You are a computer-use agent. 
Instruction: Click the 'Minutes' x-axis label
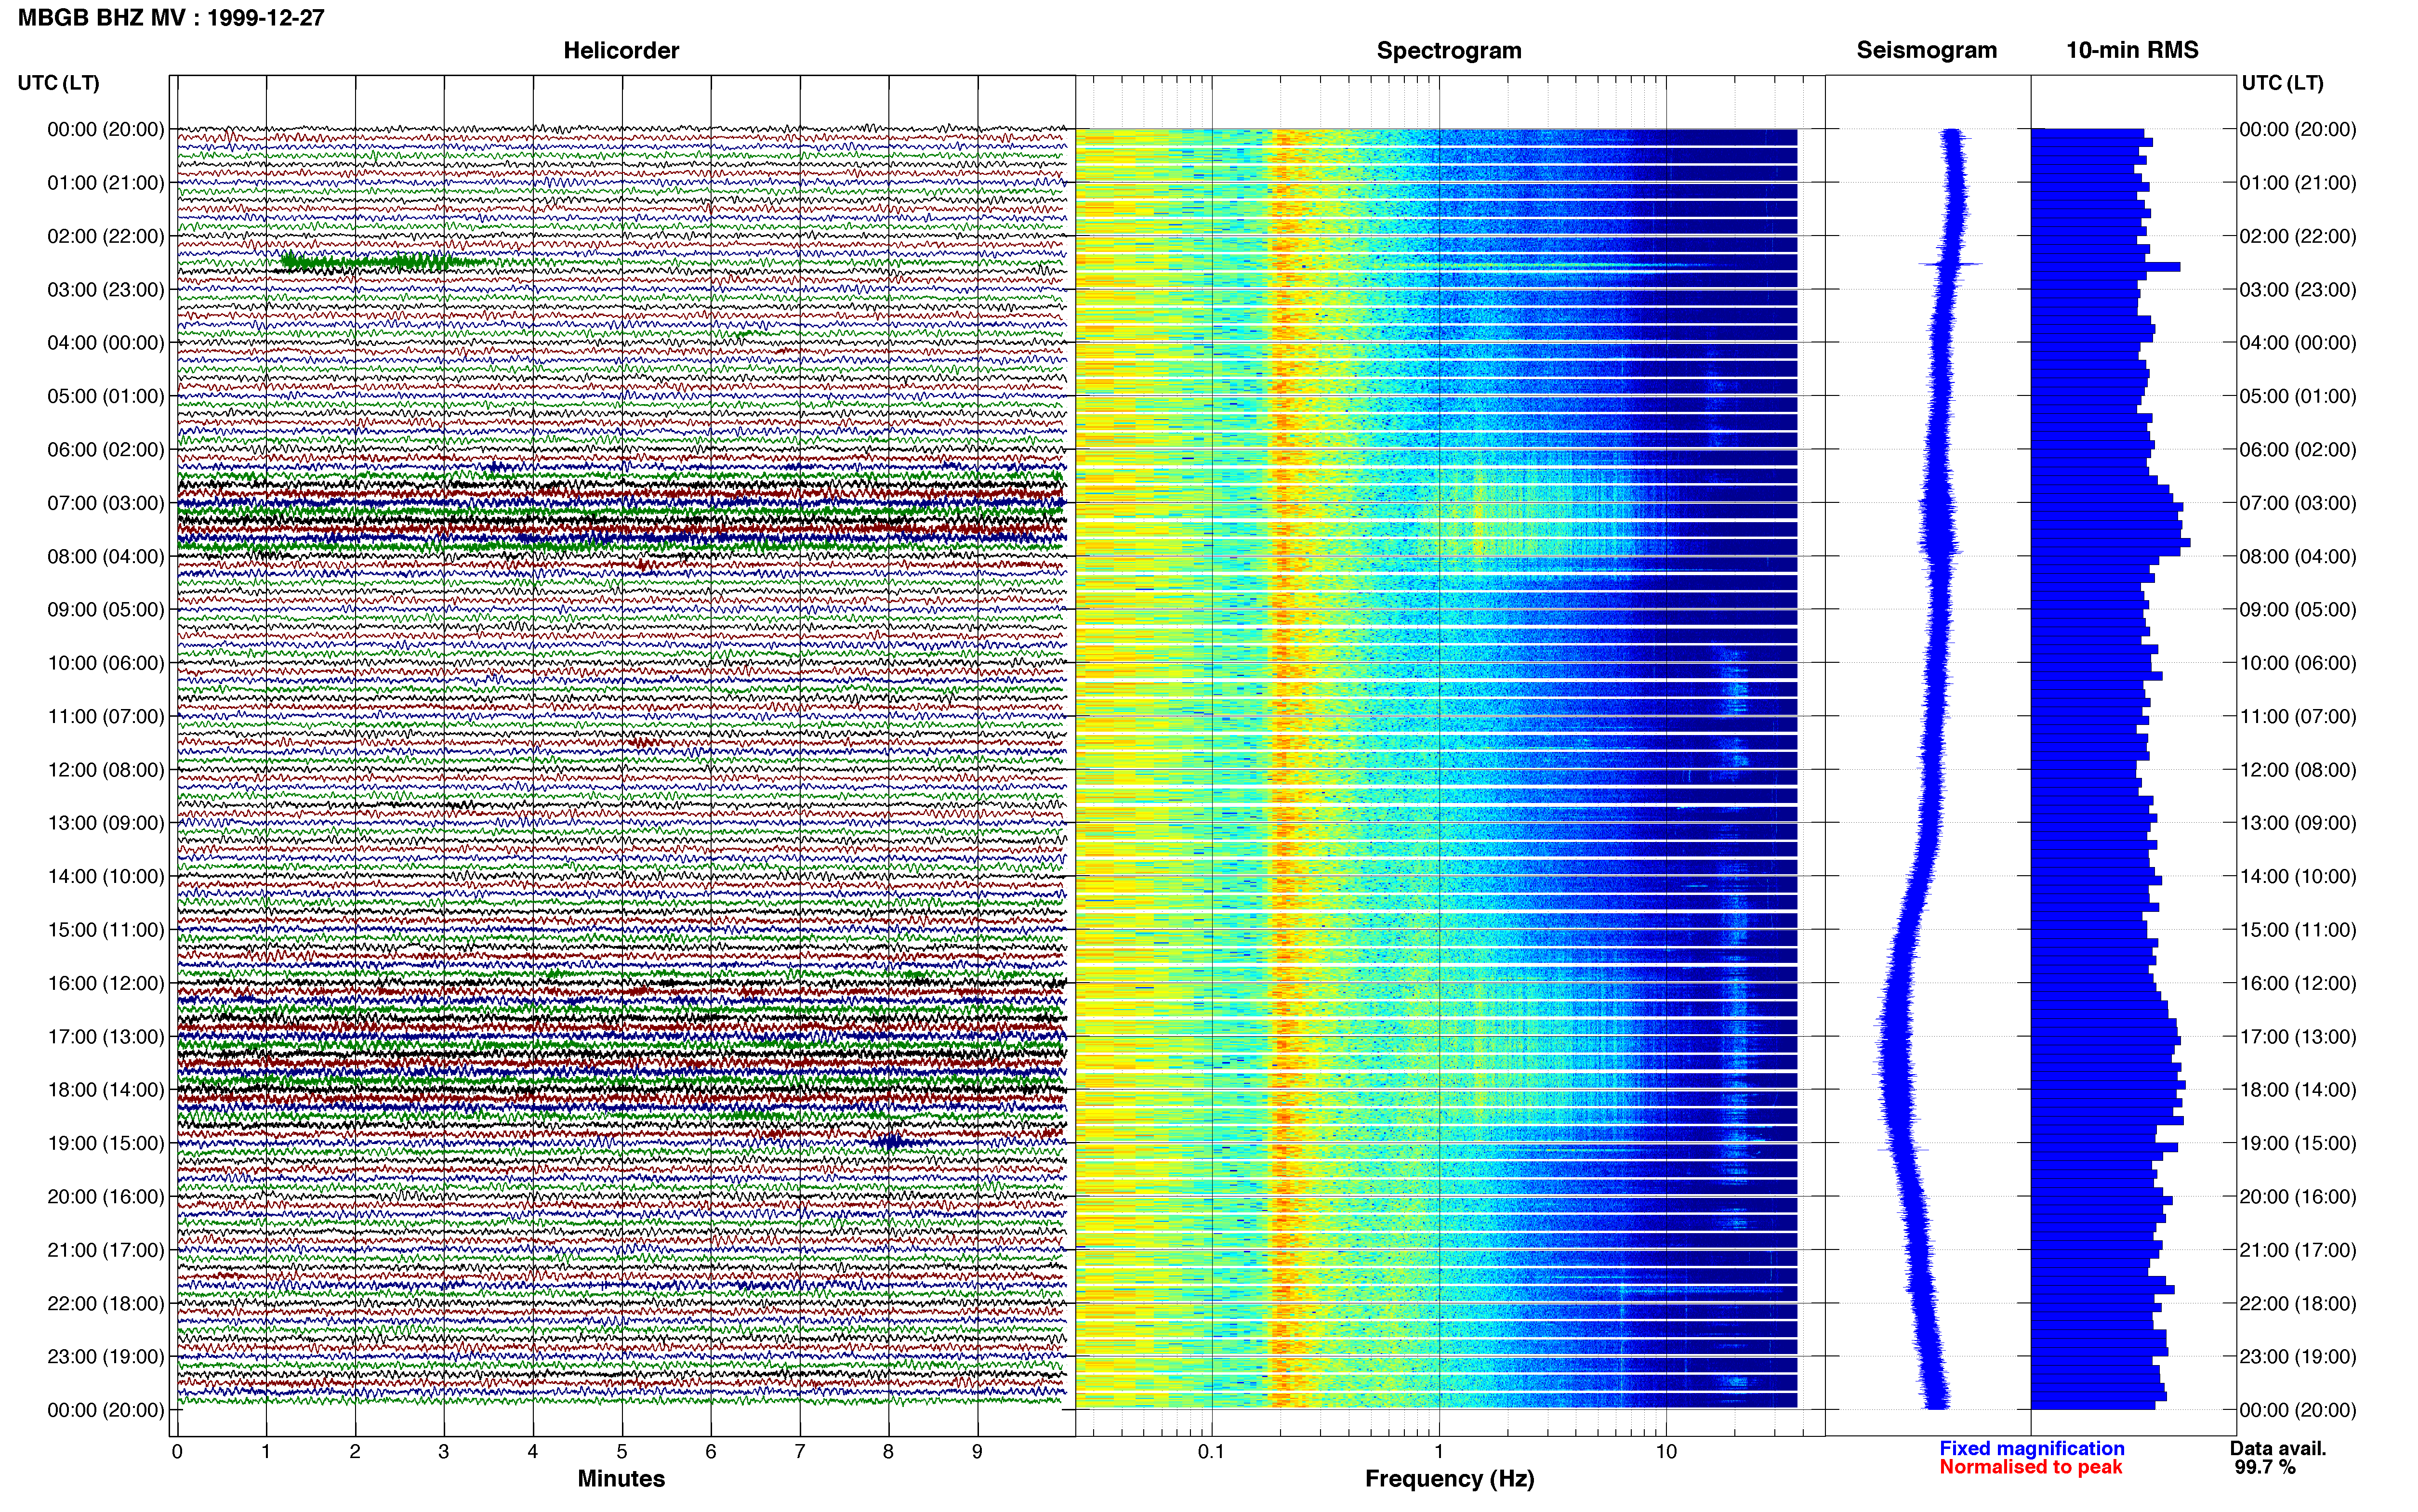pyautogui.click(x=621, y=1479)
